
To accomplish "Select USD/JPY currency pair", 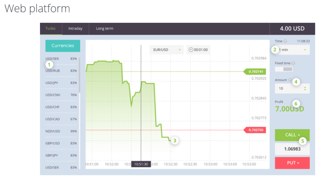I will (x=52, y=83).
